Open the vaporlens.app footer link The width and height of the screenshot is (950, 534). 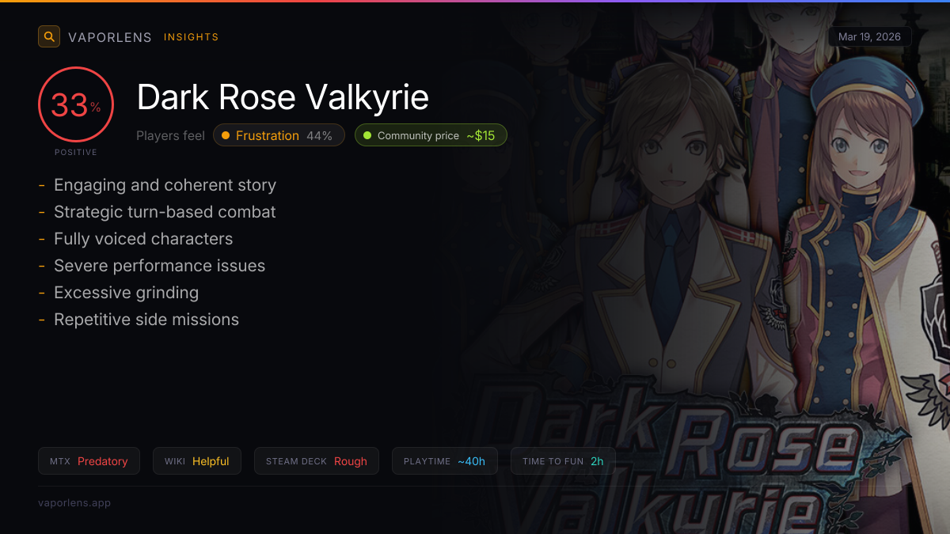(x=74, y=502)
